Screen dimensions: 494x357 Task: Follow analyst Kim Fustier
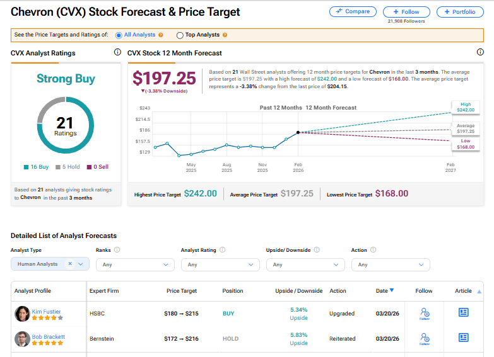tap(424, 313)
